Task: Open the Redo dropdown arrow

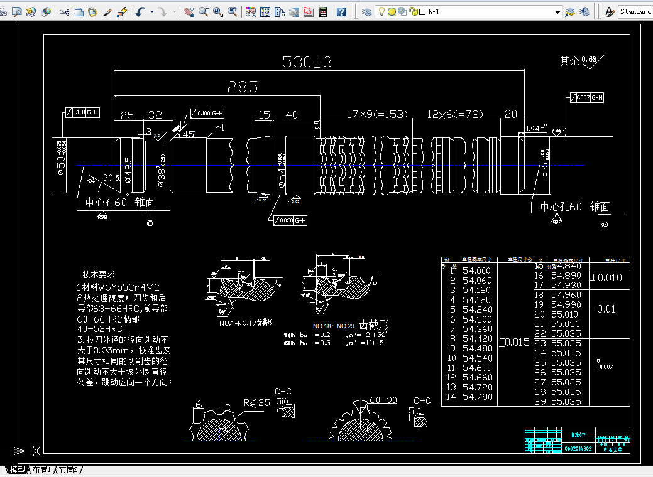Action: 173,11
